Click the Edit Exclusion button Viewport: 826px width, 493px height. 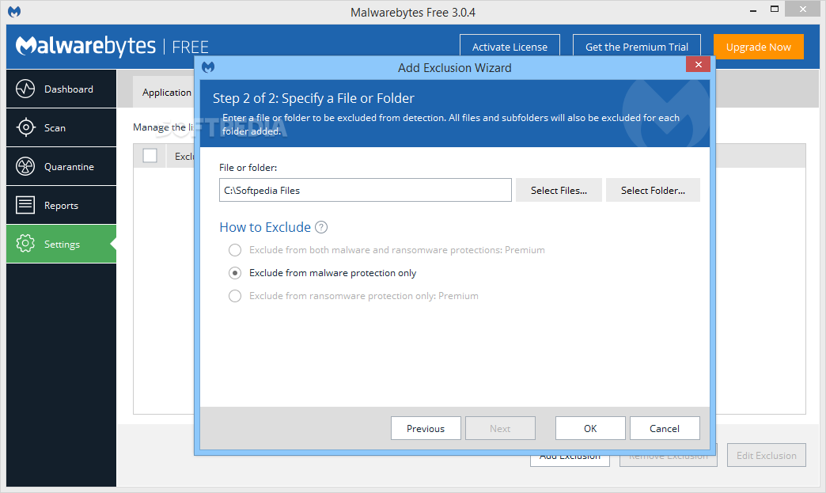(767, 455)
